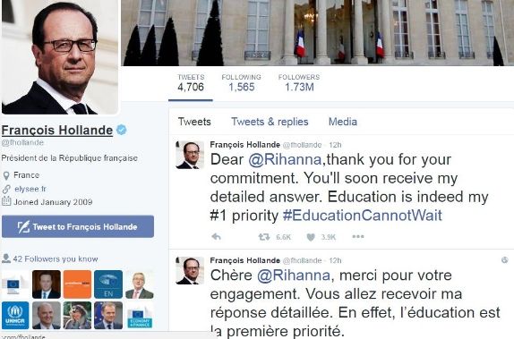
Task: Switch to Tweets & replies tab
Action: point(270,122)
